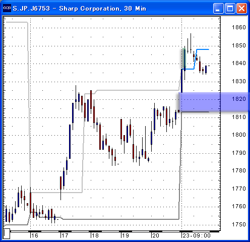Click the window title 'S.JP.J6753 – Sharp Corporation, 30 Min'

pyautogui.click(x=80, y=9)
